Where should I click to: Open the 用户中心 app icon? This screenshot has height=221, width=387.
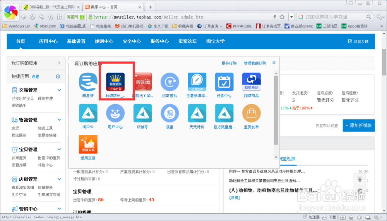click(115, 113)
